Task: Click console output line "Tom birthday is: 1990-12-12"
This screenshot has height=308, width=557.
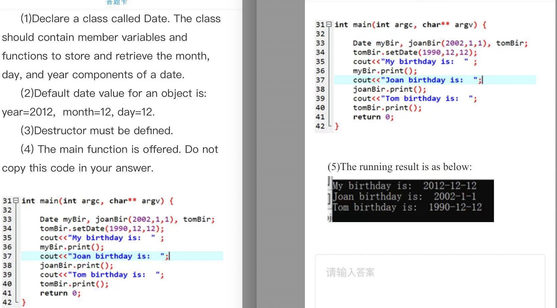Action: pyautogui.click(x=407, y=207)
